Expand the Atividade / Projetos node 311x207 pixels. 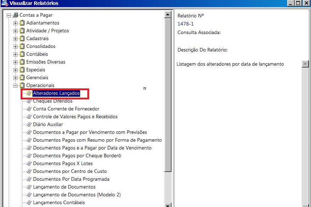click(16, 31)
